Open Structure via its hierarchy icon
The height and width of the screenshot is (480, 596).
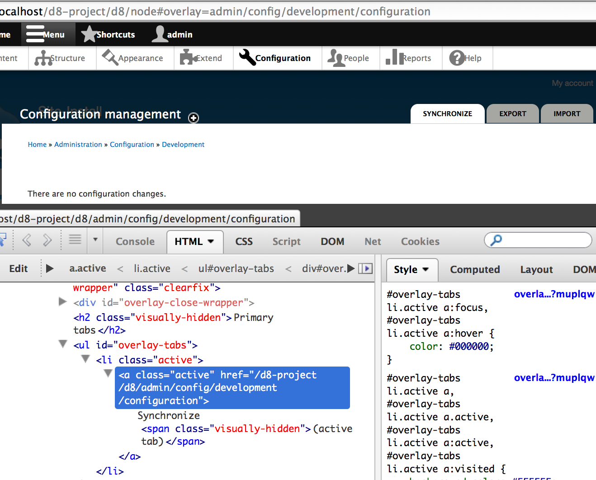tap(43, 58)
